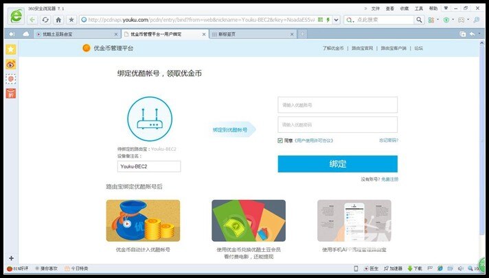This screenshot has width=489, height=278.
Task: Click the browser back arrow button
Action: click(32, 20)
